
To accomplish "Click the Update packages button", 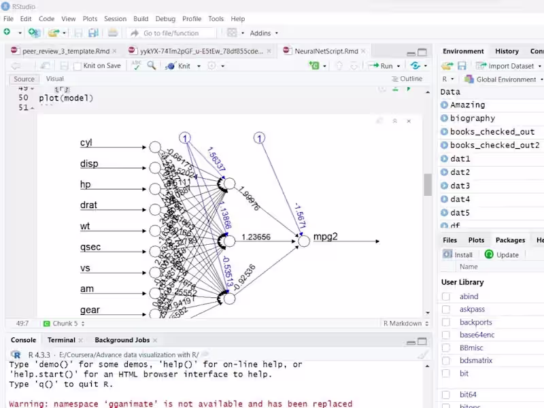I will (502, 254).
